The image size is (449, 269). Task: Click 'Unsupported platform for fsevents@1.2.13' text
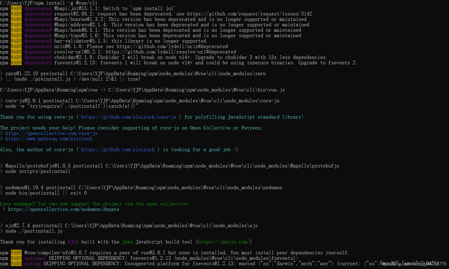point(180,264)
